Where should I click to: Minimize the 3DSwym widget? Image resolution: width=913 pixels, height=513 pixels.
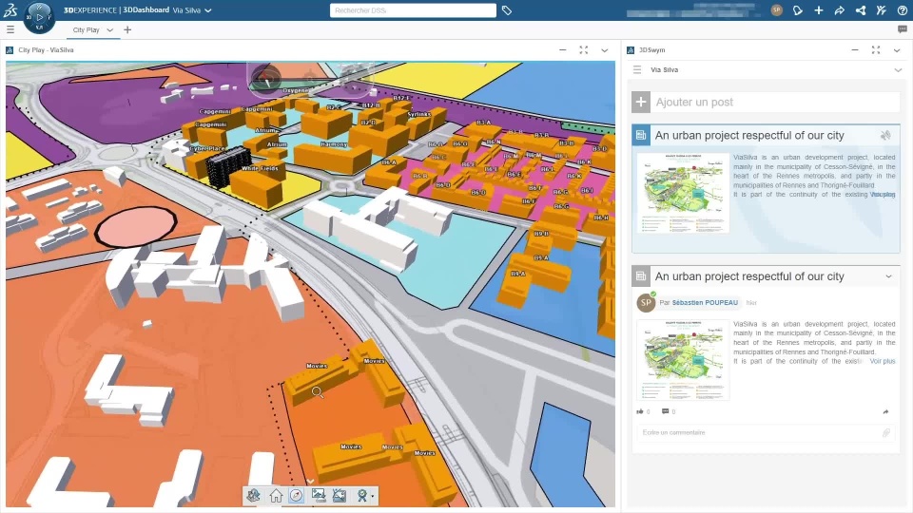pos(855,50)
